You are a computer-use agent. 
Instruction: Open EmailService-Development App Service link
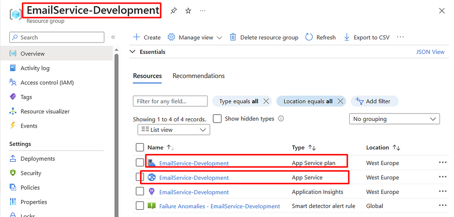[x=194, y=178]
